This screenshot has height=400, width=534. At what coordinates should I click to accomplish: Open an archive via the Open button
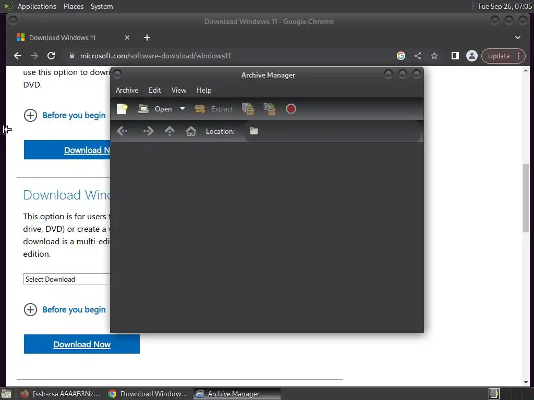pos(155,109)
